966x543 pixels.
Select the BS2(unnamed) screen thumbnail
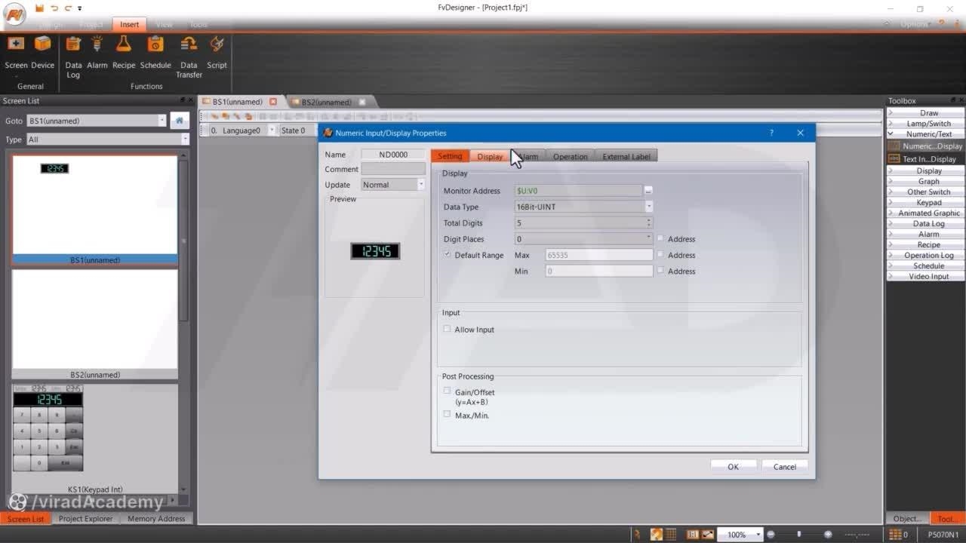(x=95, y=320)
